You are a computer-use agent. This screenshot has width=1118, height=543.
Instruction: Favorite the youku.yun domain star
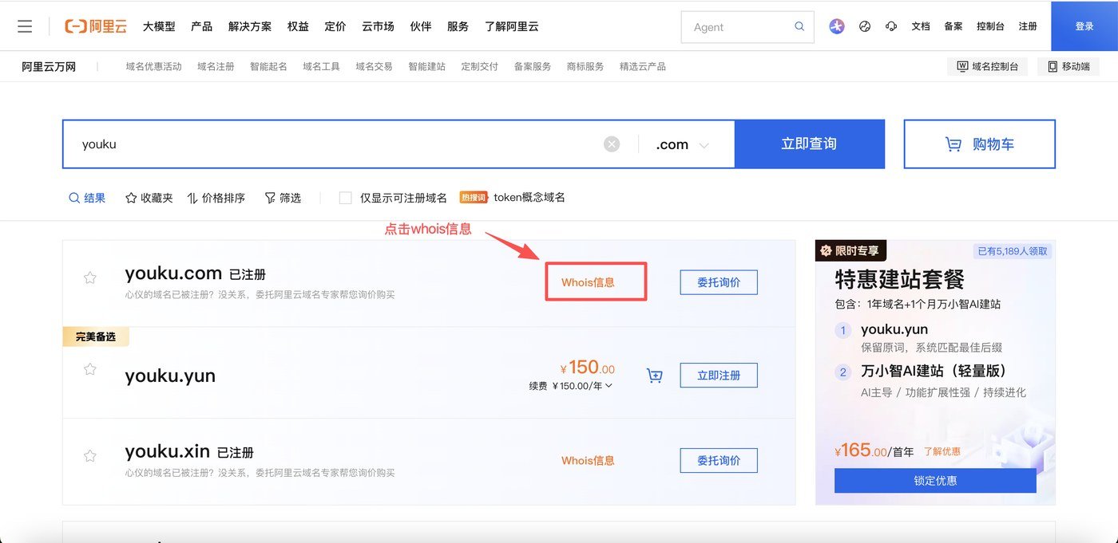(90, 369)
